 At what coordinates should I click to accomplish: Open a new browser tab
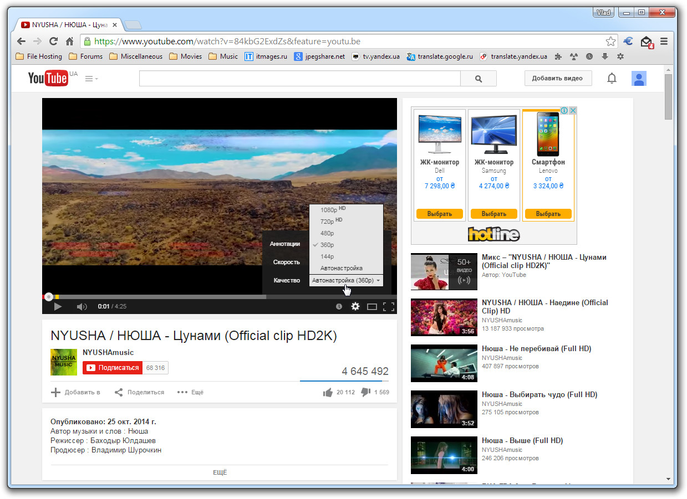133,25
